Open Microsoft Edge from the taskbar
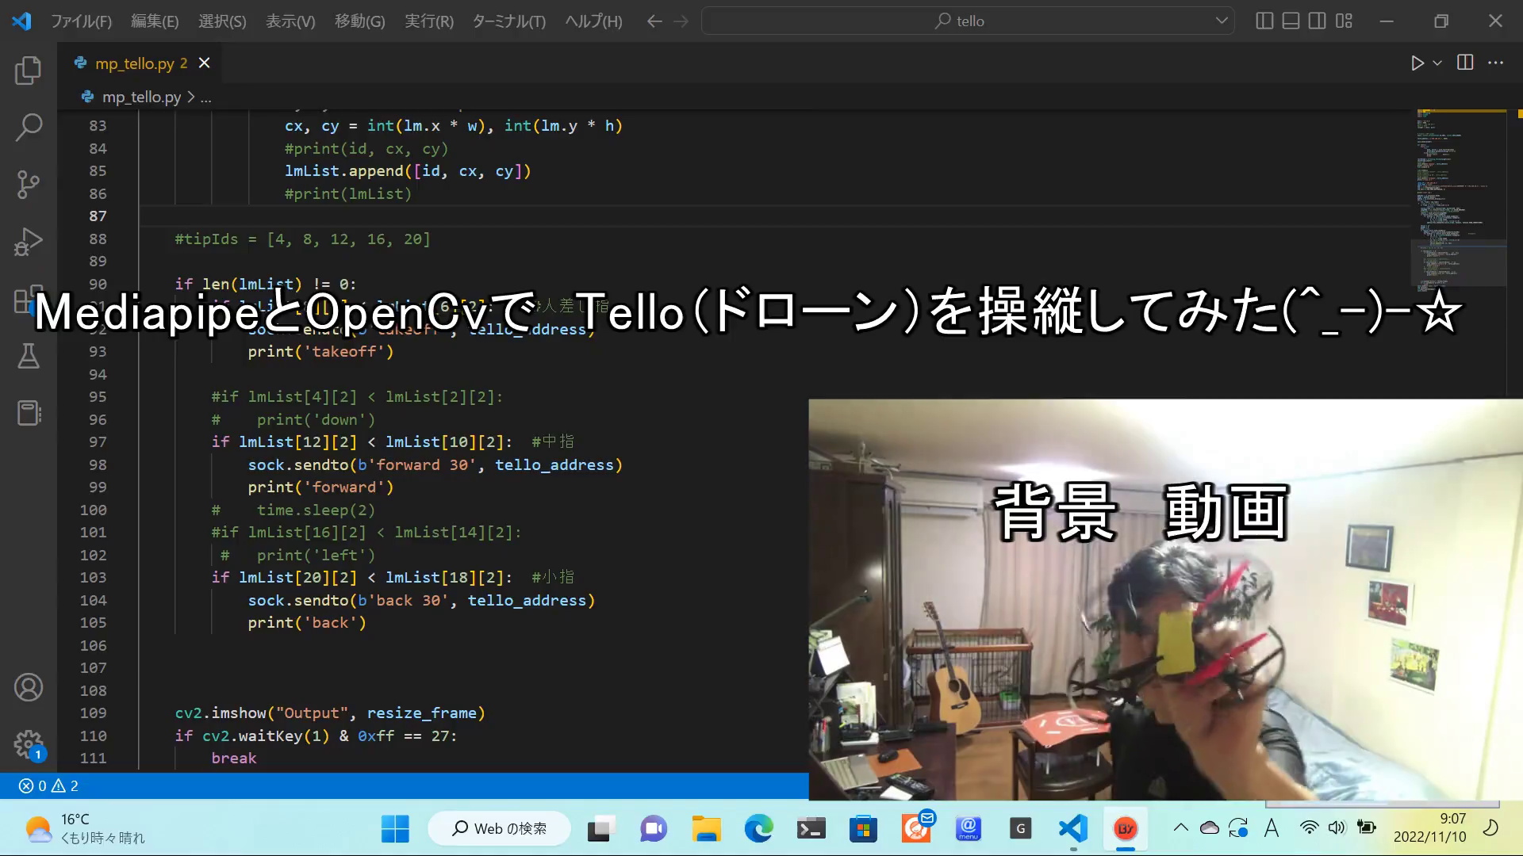Image resolution: width=1523 pixels, height=856 pixels. click(x=758, y=829)
